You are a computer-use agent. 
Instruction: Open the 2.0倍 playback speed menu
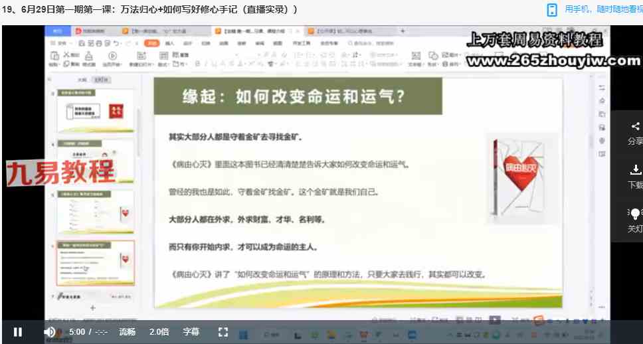[159, 331]
